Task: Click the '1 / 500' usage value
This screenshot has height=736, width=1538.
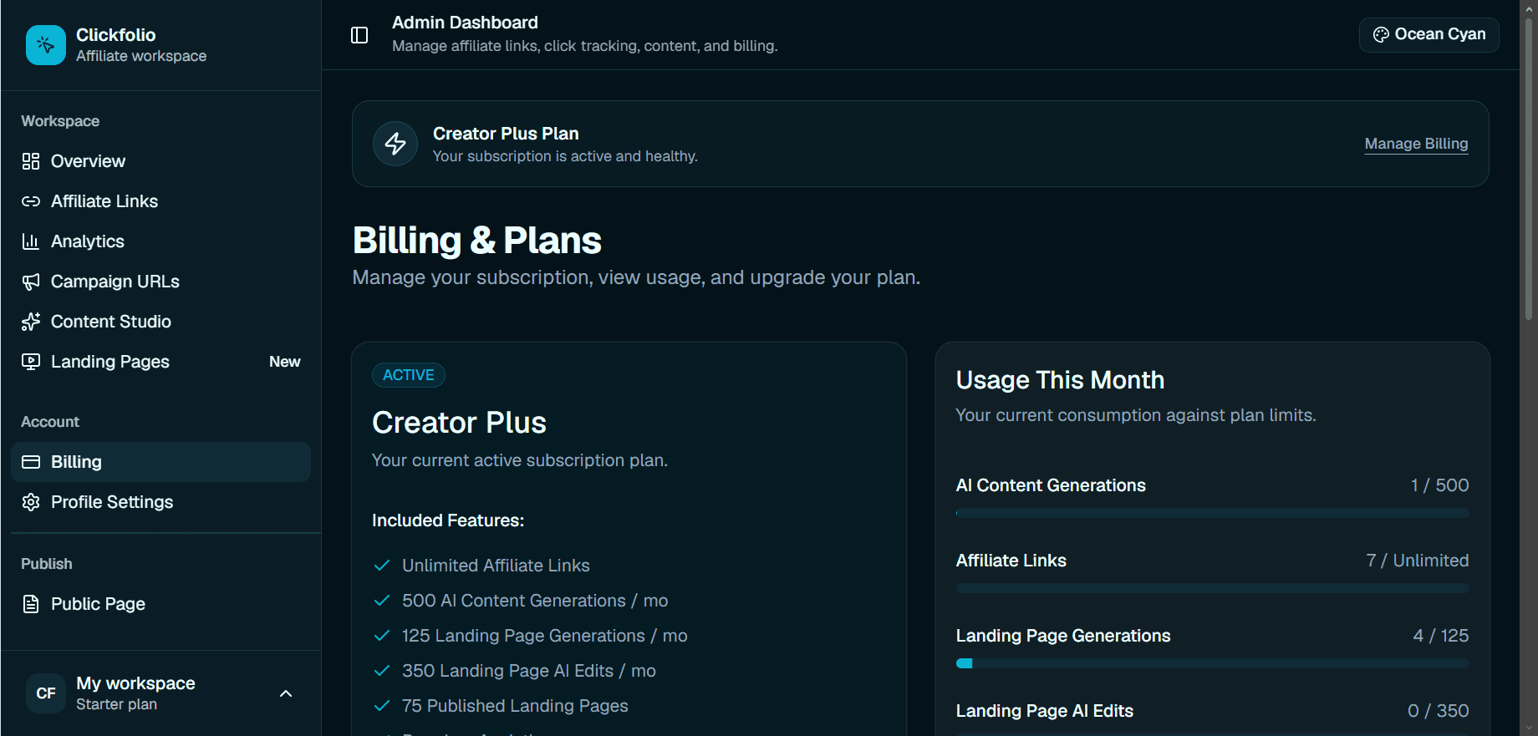Action: (1439, 485)
